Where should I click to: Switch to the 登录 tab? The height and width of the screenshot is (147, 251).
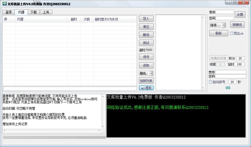click(9, 12)
